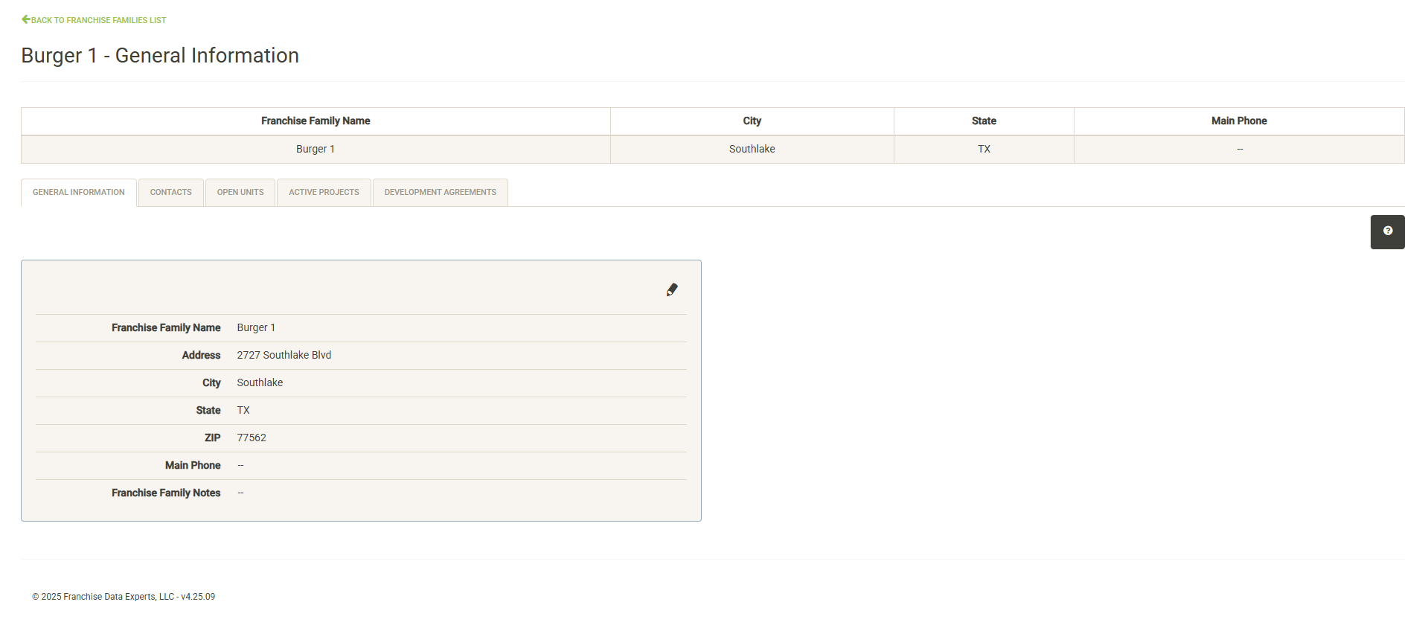The height and width of the screenshot is (628, 1425).
Task: Click the Franchise Data Experts copyright footer
Action: point(124,597)
